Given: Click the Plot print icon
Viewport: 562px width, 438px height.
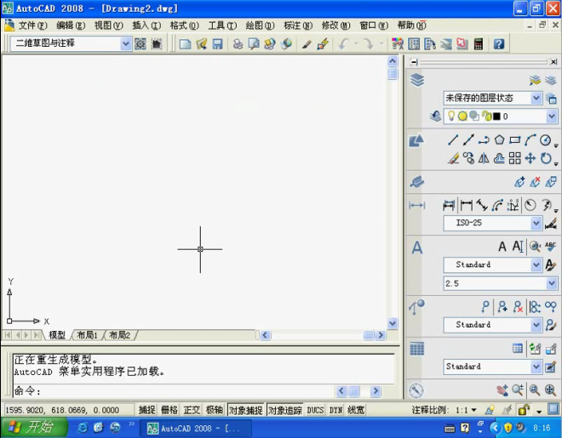Looking at the screenshot, I should coord(238,44).
